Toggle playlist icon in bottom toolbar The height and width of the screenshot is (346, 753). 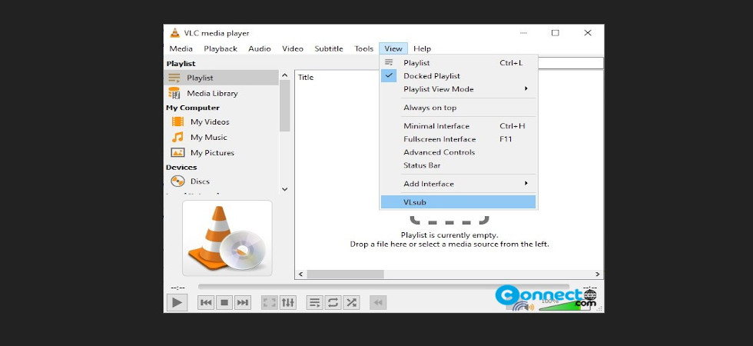(314, 302)
